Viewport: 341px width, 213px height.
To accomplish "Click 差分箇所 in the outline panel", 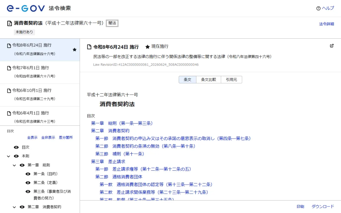I will point(66,137).
